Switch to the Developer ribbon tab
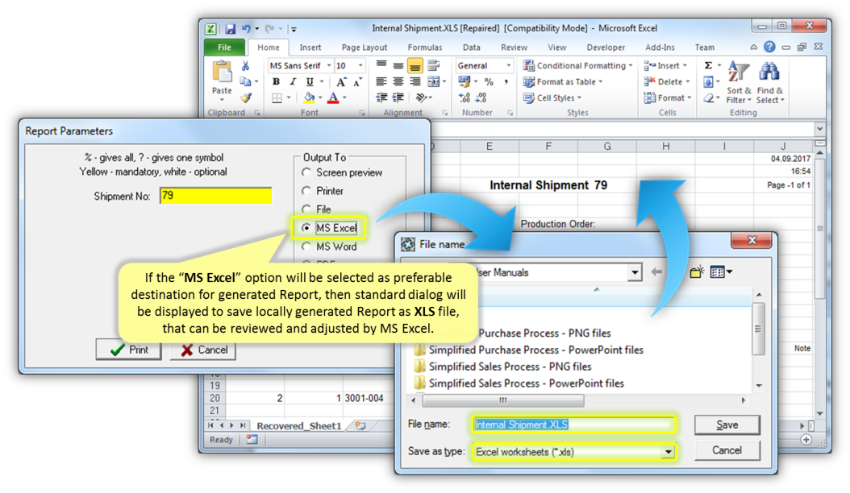This screenshot has width=850, height=493. tap(606, 48)
